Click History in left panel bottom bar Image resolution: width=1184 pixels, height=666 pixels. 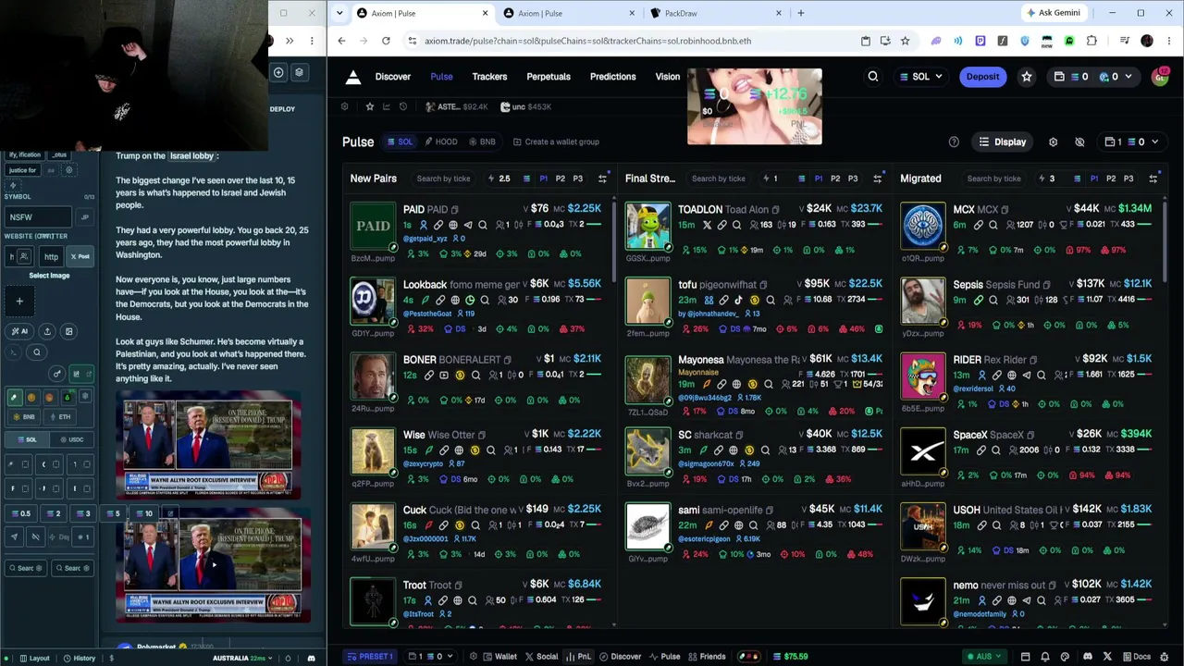pyautogui.click(x=80, y=659)
